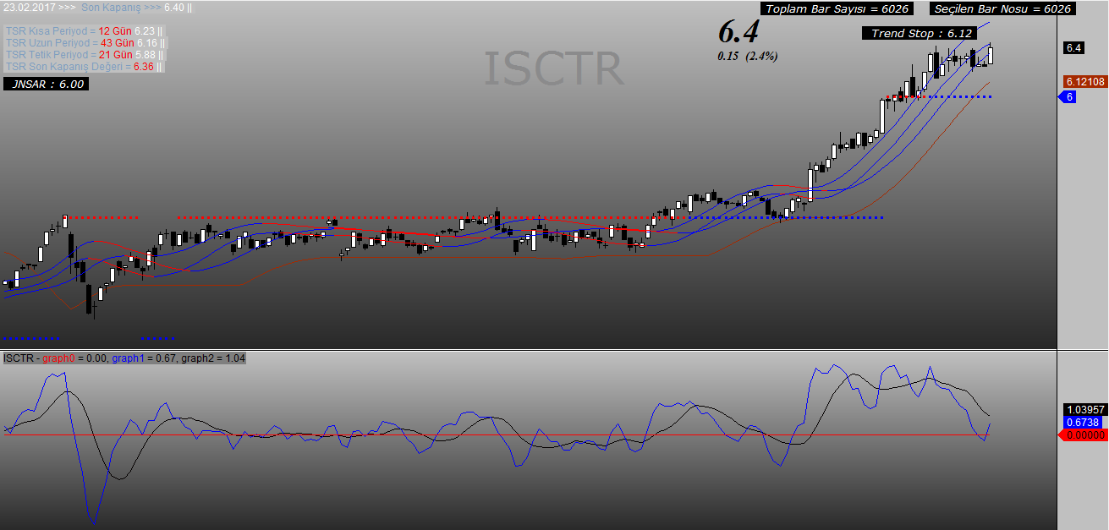The image size is (1109, 530).
Task: Click the TSR Son Kapanış Değeri 6.36 line
Action: (85, 67)
